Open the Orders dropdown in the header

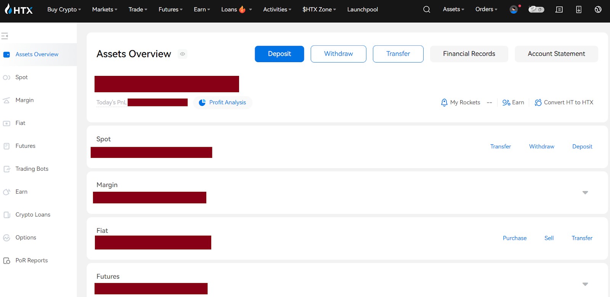click(x=486, y=10)
